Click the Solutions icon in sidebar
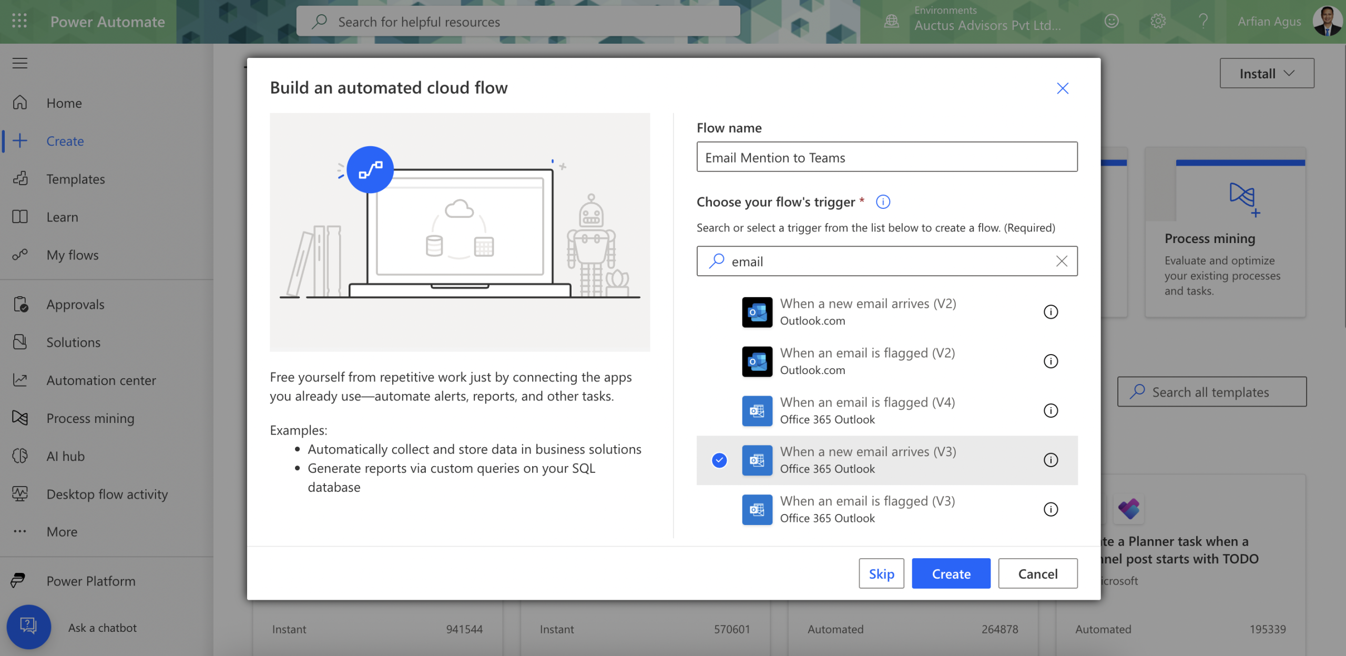This screenshot has height=656, width=1346. click(x=20, y=342)
